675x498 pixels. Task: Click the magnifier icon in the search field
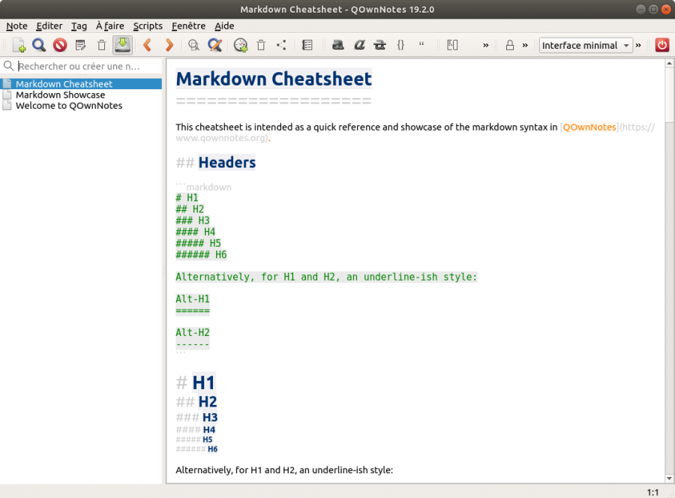tap(8, 66)
